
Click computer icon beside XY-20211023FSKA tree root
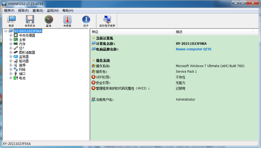[x=11, y=31]
